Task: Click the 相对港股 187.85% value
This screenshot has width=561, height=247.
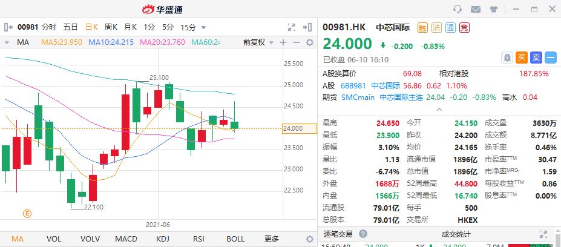Action: click(534, 74)
